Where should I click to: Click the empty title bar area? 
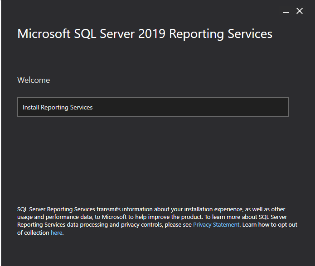[136, 10]
